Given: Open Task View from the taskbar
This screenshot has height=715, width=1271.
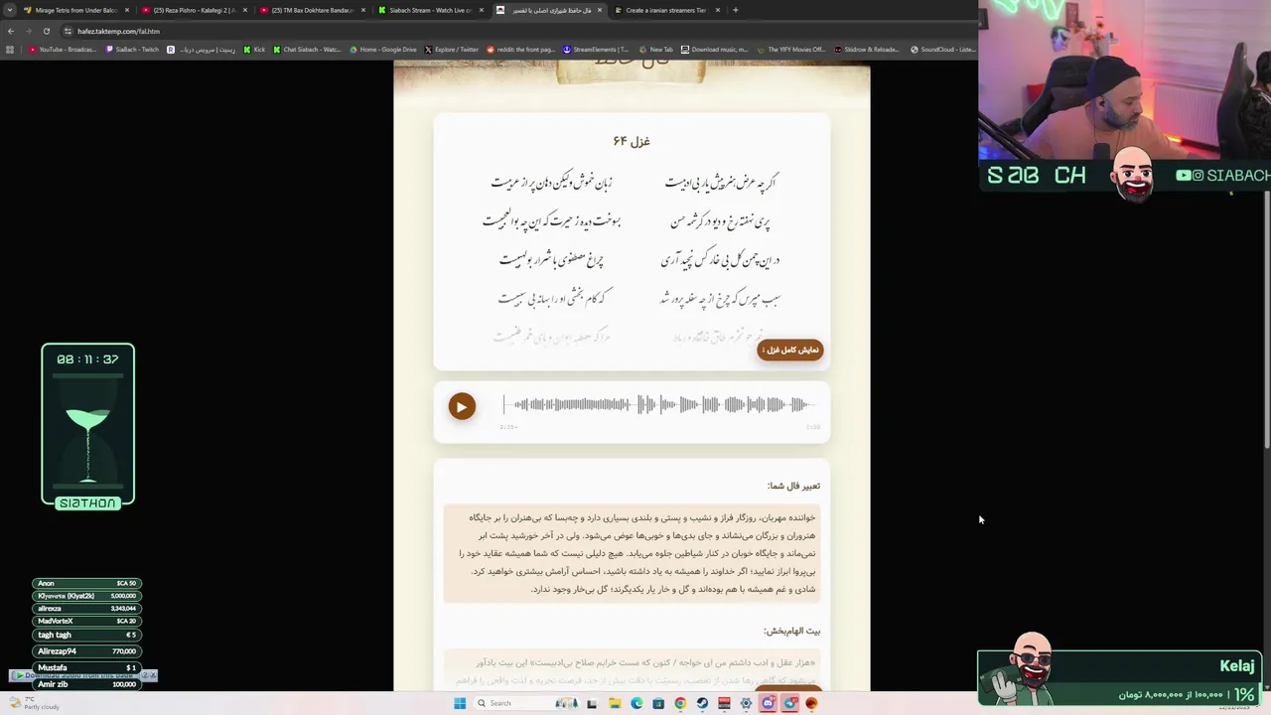Looking at the screenshot, I should [x=592, y=703].
